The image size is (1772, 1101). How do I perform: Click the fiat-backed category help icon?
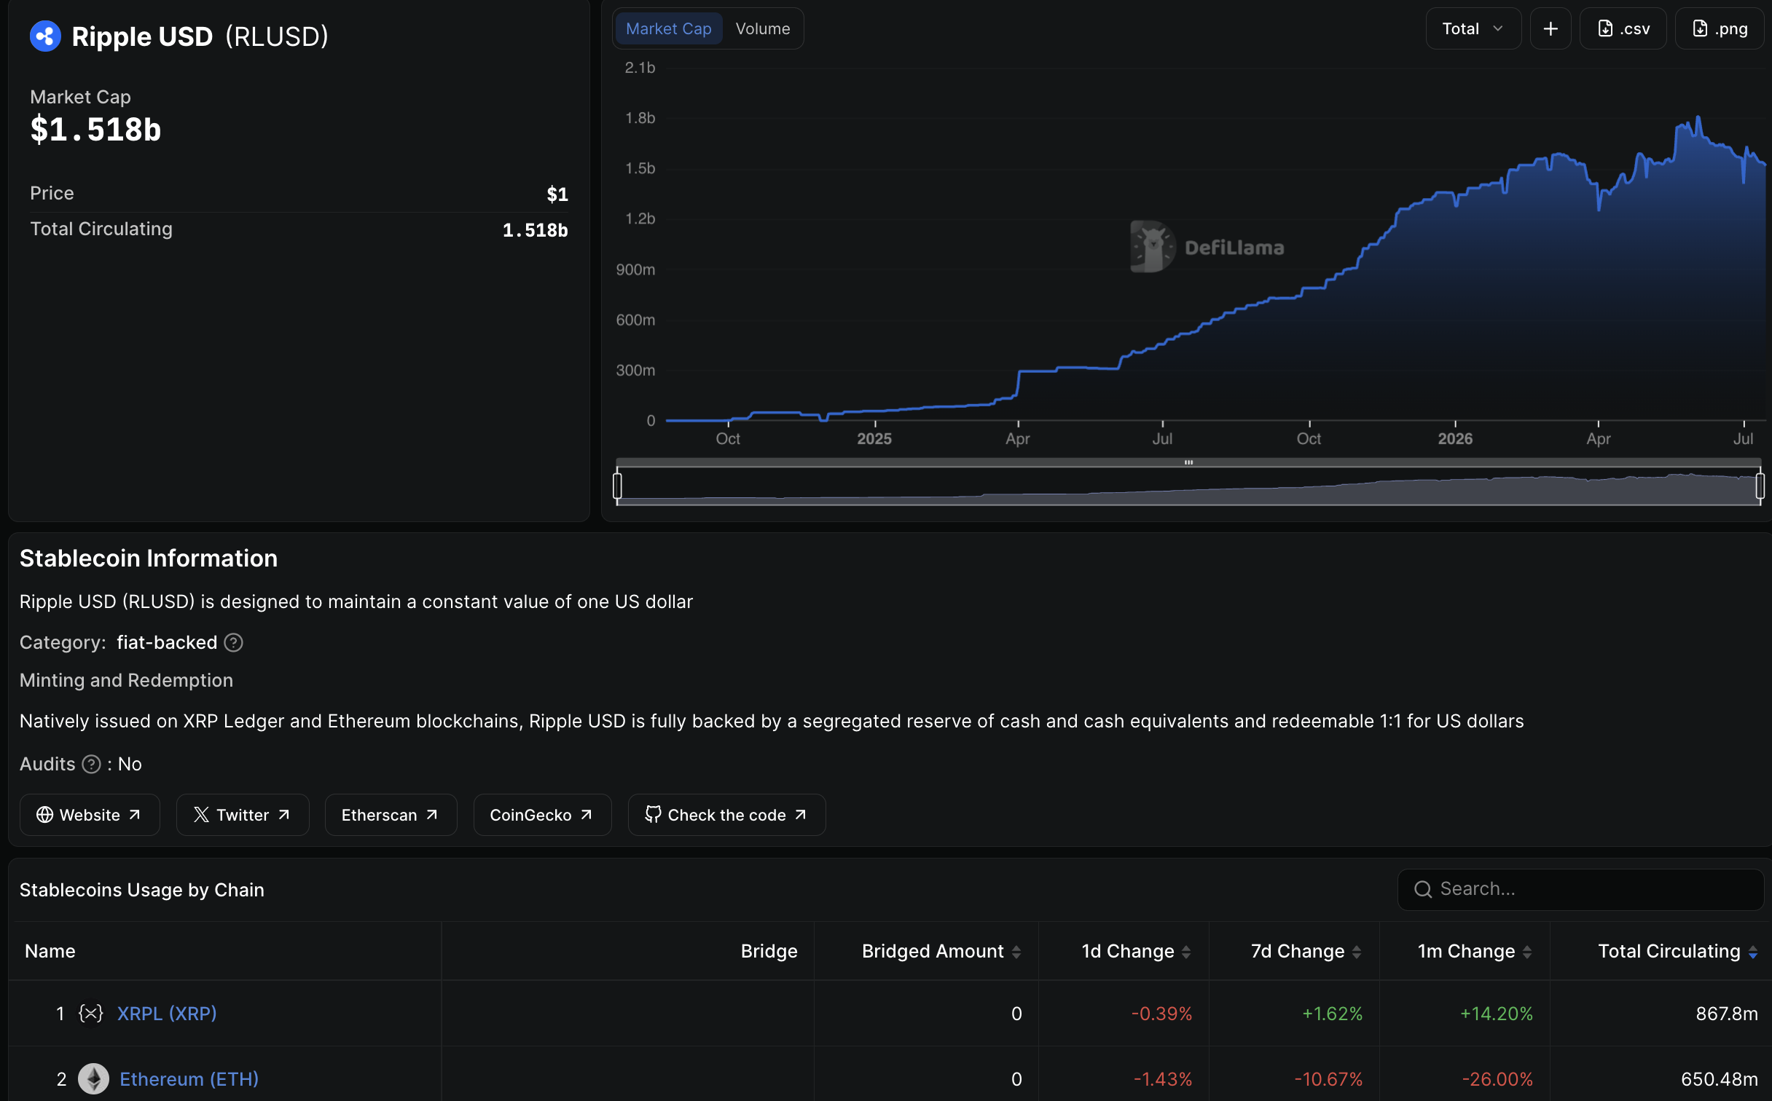pyautogui.click(x=233, y=642)
